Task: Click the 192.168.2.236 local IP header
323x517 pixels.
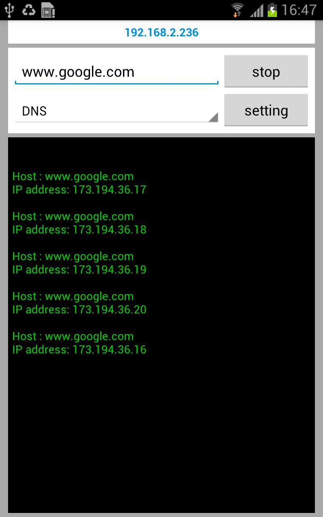Action: (x=161, y=32)
